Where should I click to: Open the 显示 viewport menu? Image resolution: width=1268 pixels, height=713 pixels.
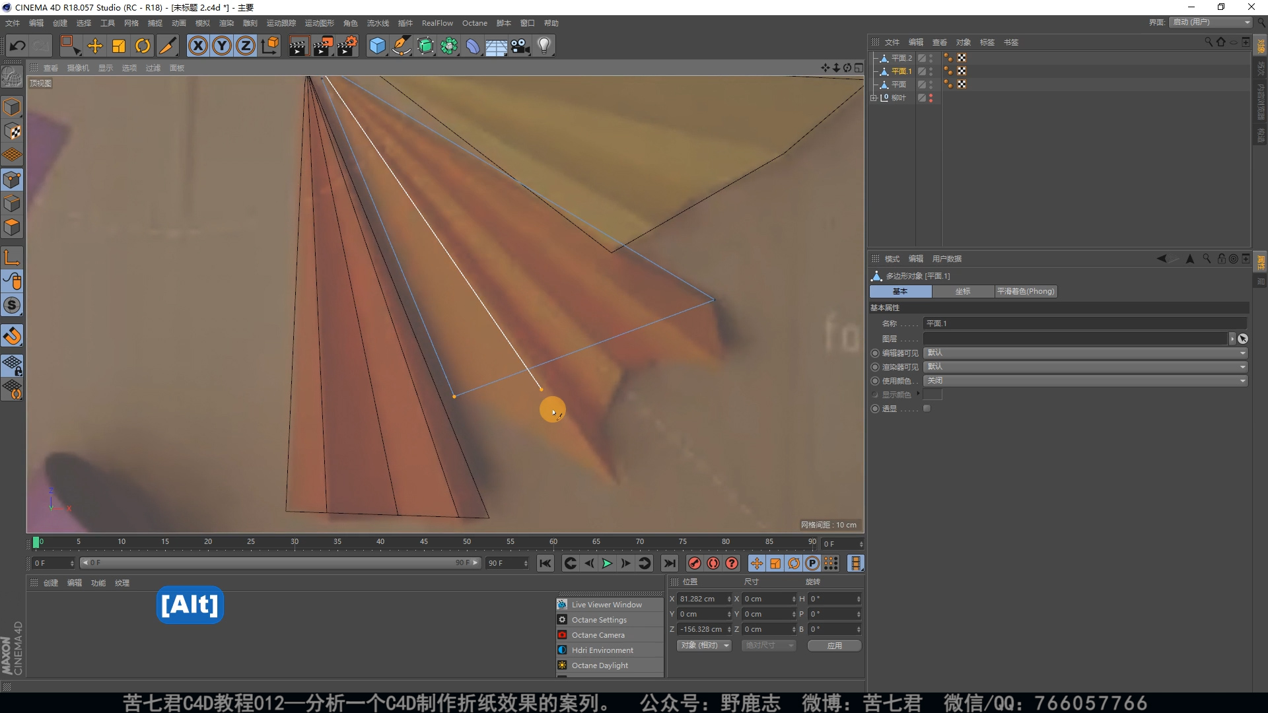[106, 68]
